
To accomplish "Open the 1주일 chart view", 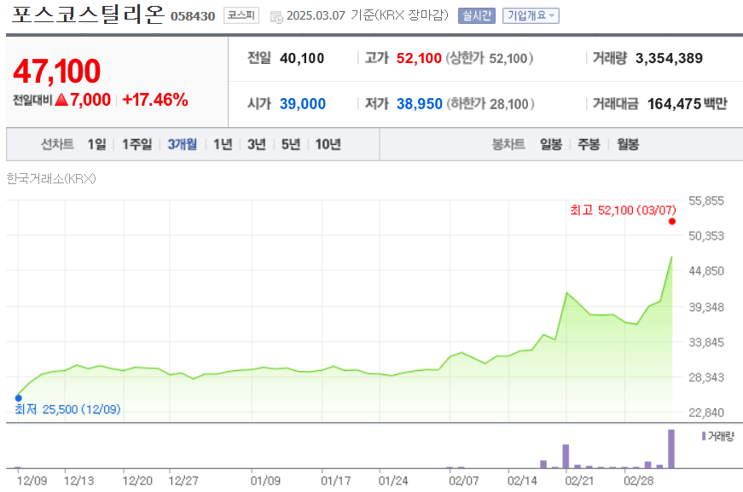I will [136, 144].
